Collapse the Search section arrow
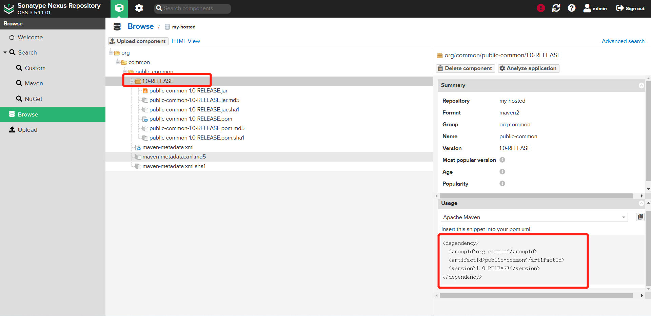The height and width of the screenshot is (316, 651). (x=5, y=52)
